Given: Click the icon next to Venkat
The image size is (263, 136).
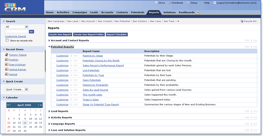Looking at the screenshot, I should [x=7, y=74].
